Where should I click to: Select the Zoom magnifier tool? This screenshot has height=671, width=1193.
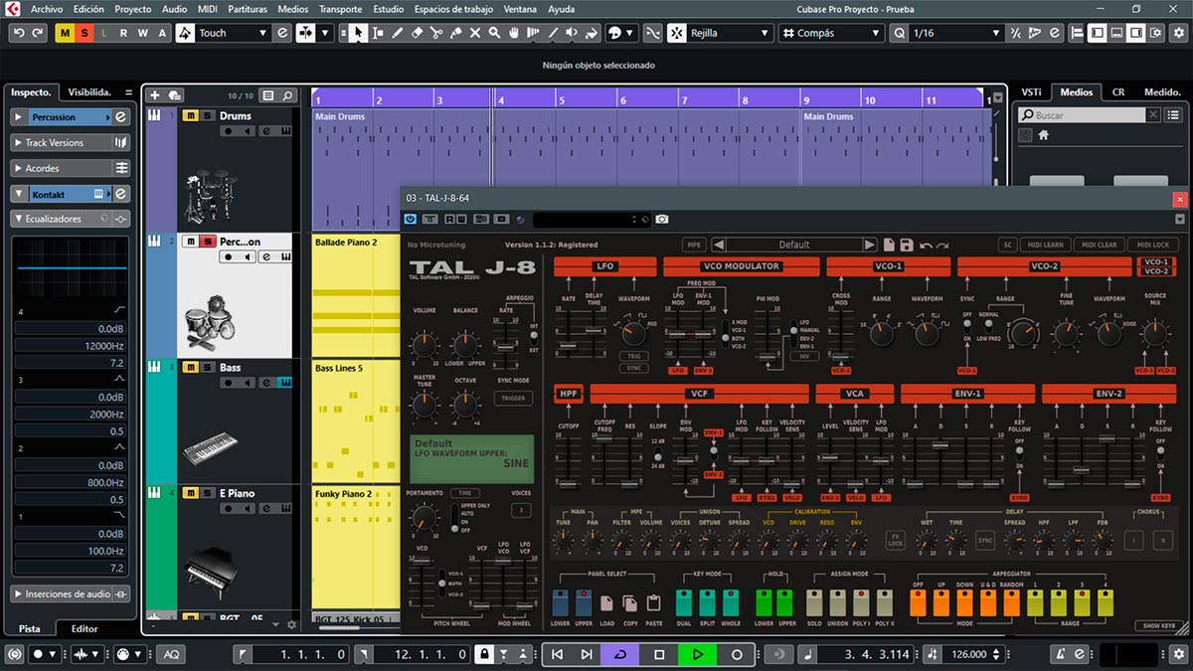tap(494, 33)
